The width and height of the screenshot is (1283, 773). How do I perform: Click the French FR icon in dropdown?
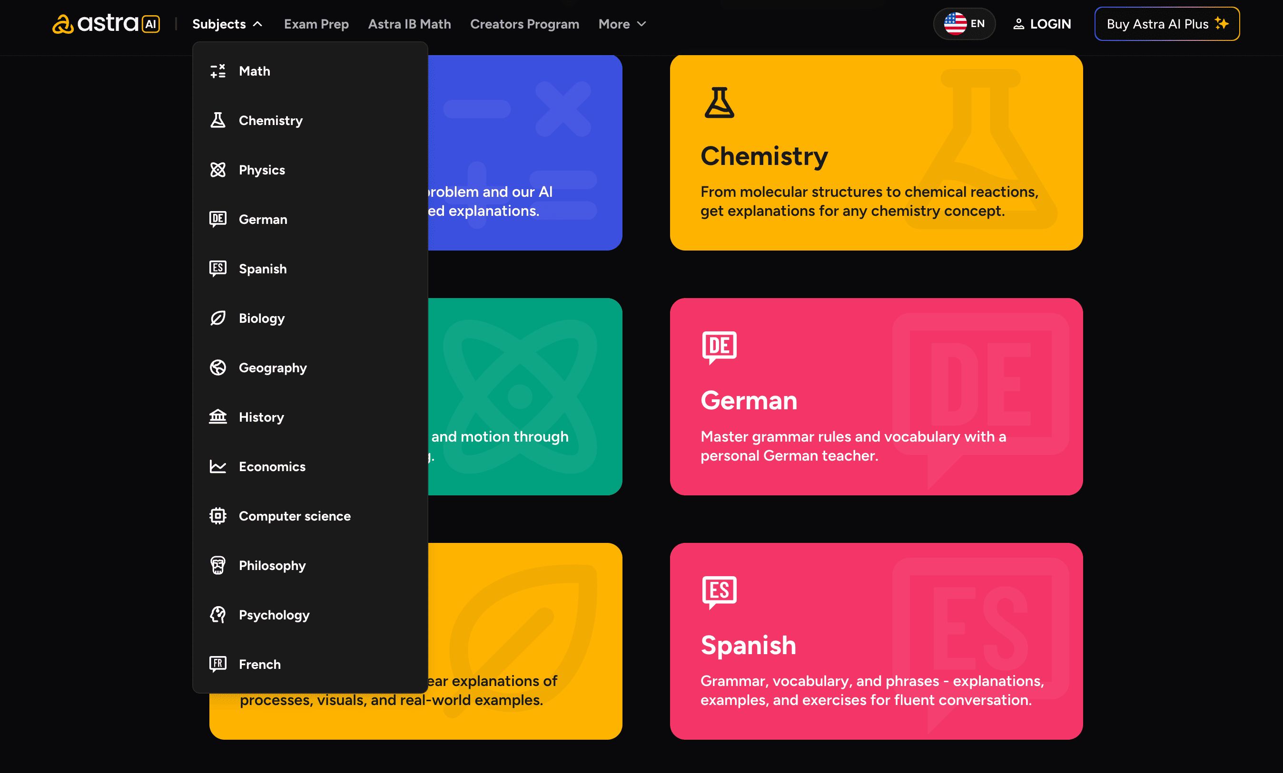click(217, 664)
